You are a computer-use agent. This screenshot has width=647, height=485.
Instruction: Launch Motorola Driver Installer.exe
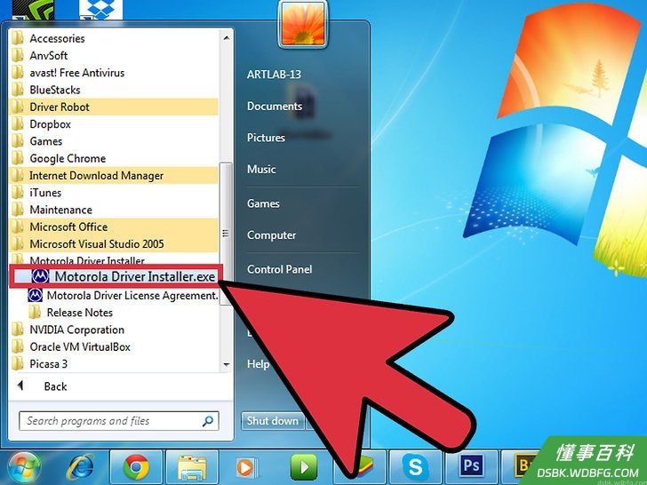[116, 276]
